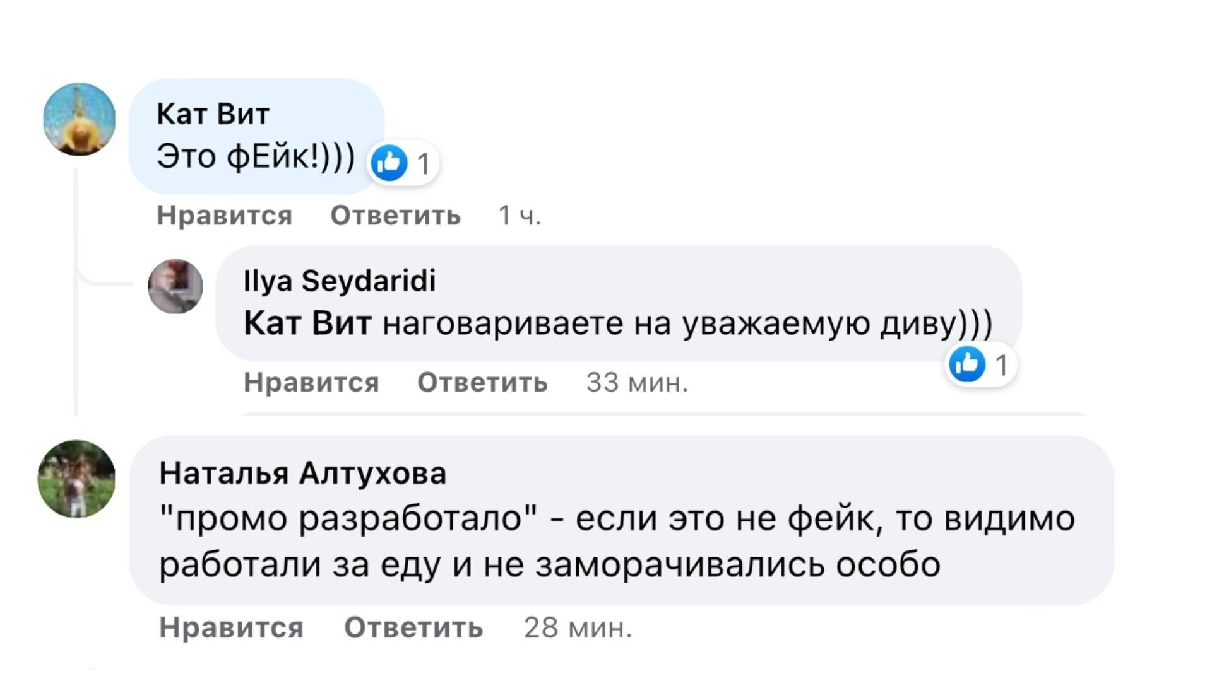Open the 33 мин. timestamp link

(637, 382)
